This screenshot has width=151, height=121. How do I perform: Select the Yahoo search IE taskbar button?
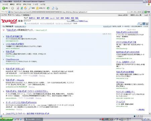34,119
